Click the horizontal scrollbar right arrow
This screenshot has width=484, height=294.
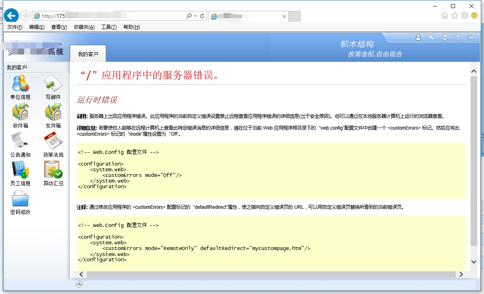click(461, 274)
